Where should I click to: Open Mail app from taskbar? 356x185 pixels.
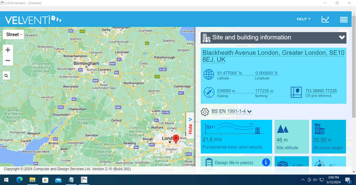point(58,180)
